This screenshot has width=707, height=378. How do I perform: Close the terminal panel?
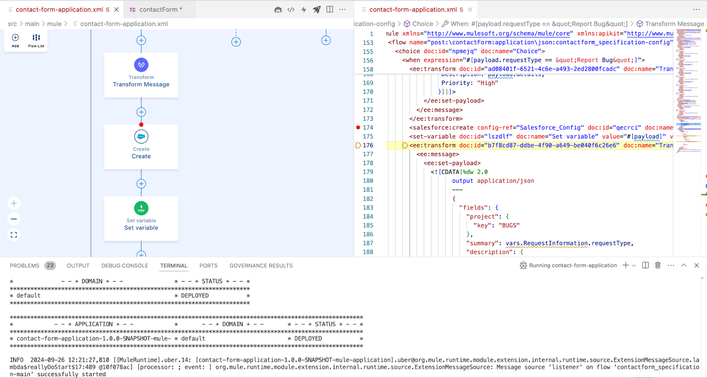pos(696,265)
